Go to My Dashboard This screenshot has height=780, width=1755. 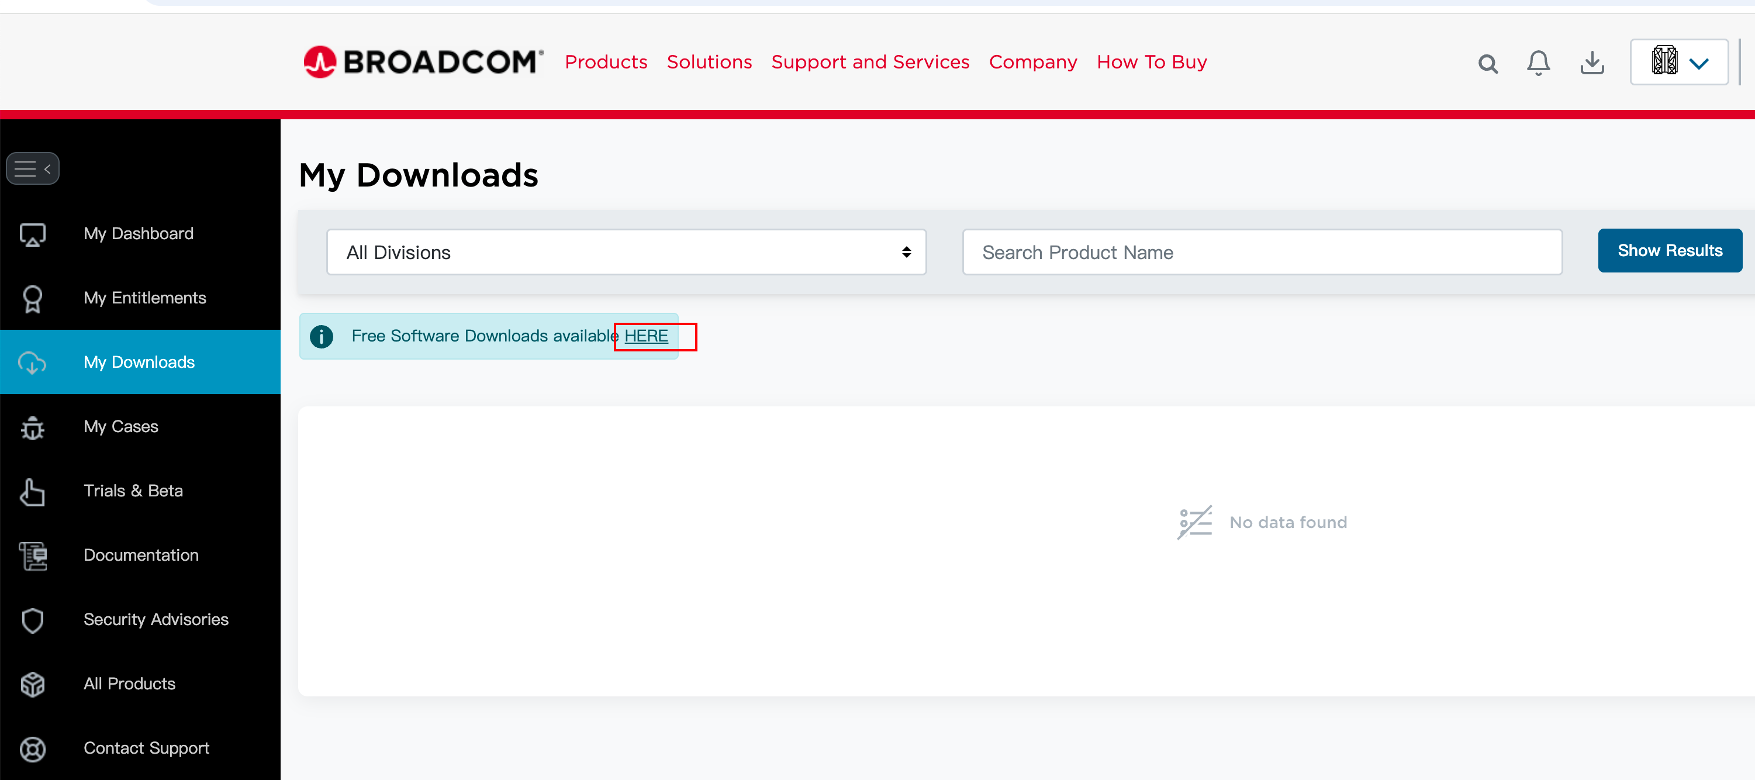coord(140,234)
